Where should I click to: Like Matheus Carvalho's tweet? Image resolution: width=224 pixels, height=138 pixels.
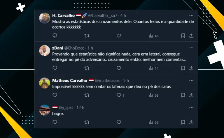point(119,95)
